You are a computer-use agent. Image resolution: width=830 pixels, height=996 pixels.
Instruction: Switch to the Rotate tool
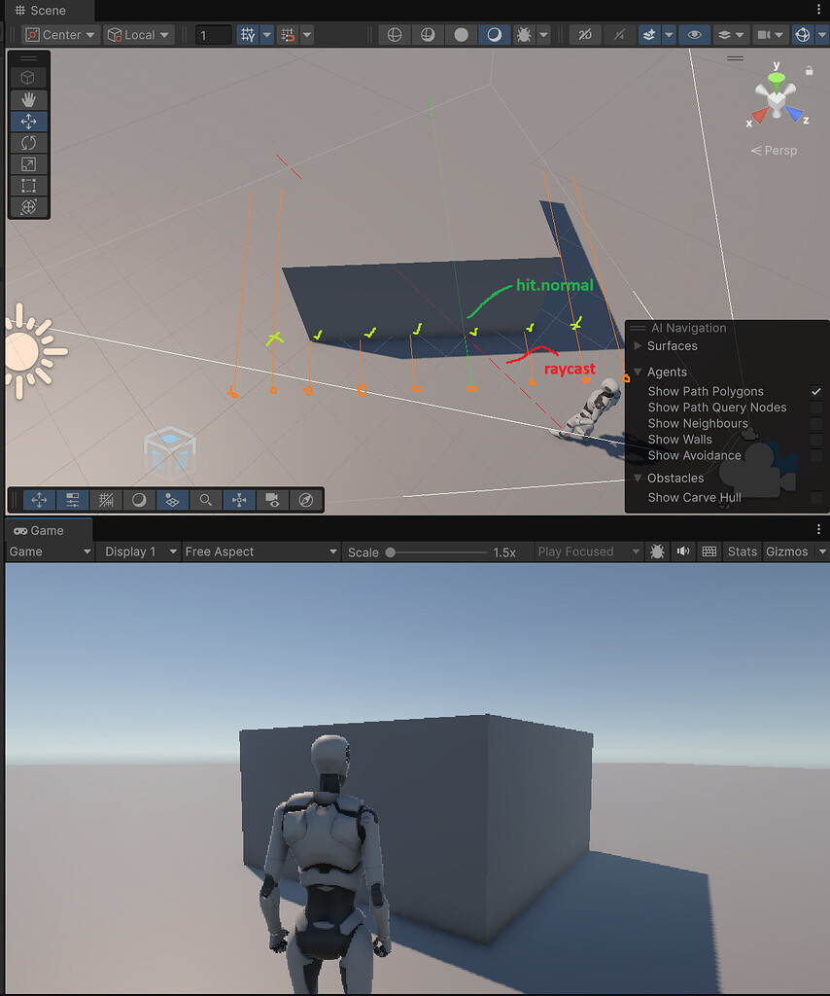tap(28, 142)
